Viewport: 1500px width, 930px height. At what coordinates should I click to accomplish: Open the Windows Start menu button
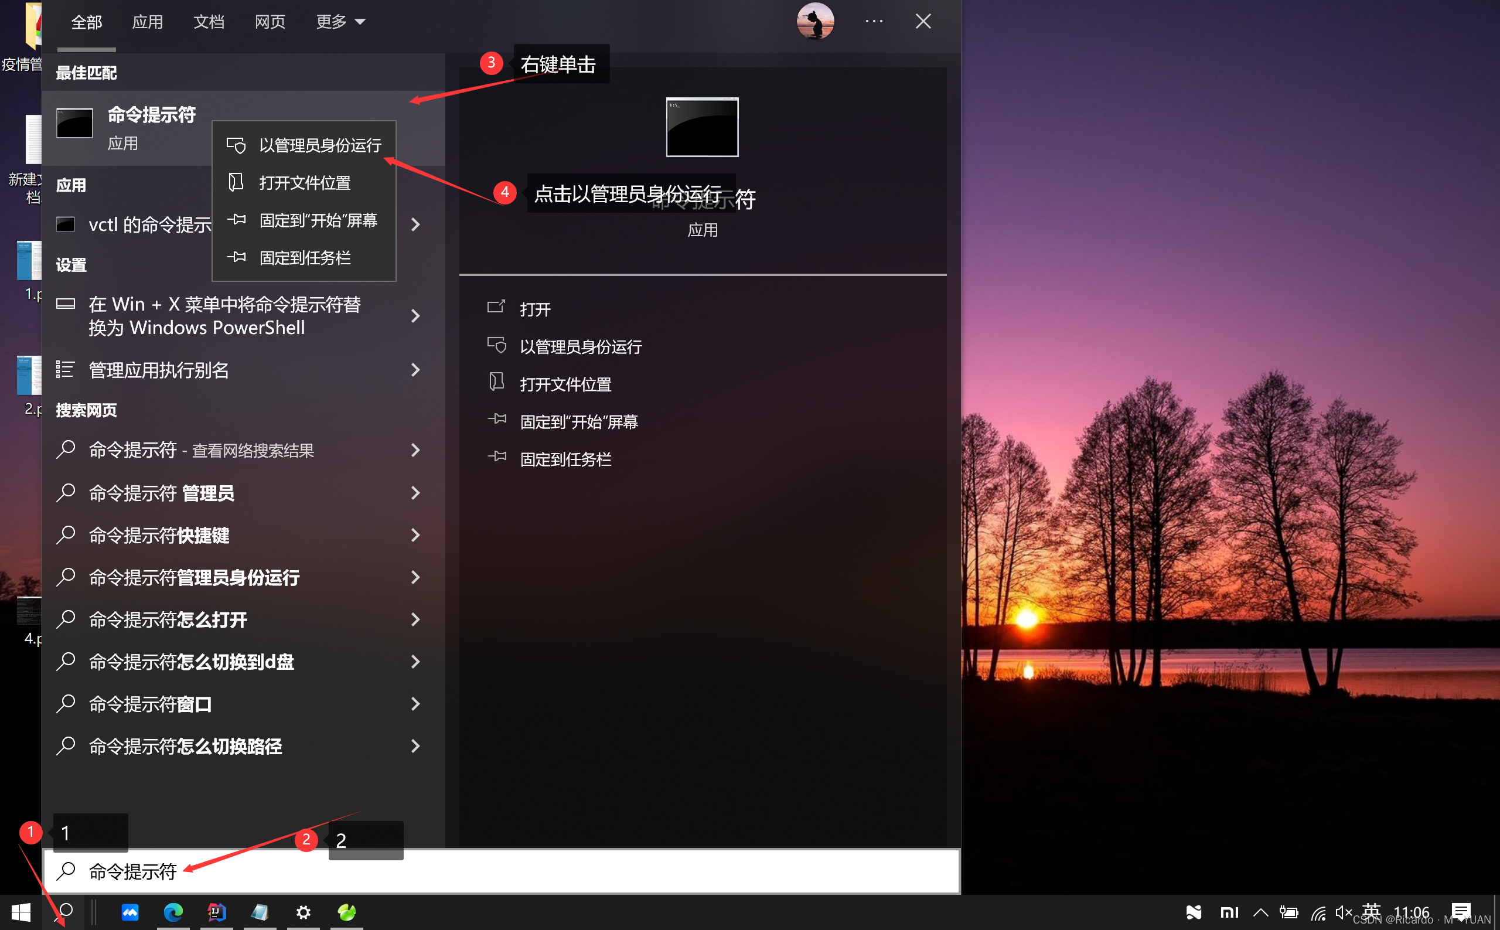[x=21, y=912]
